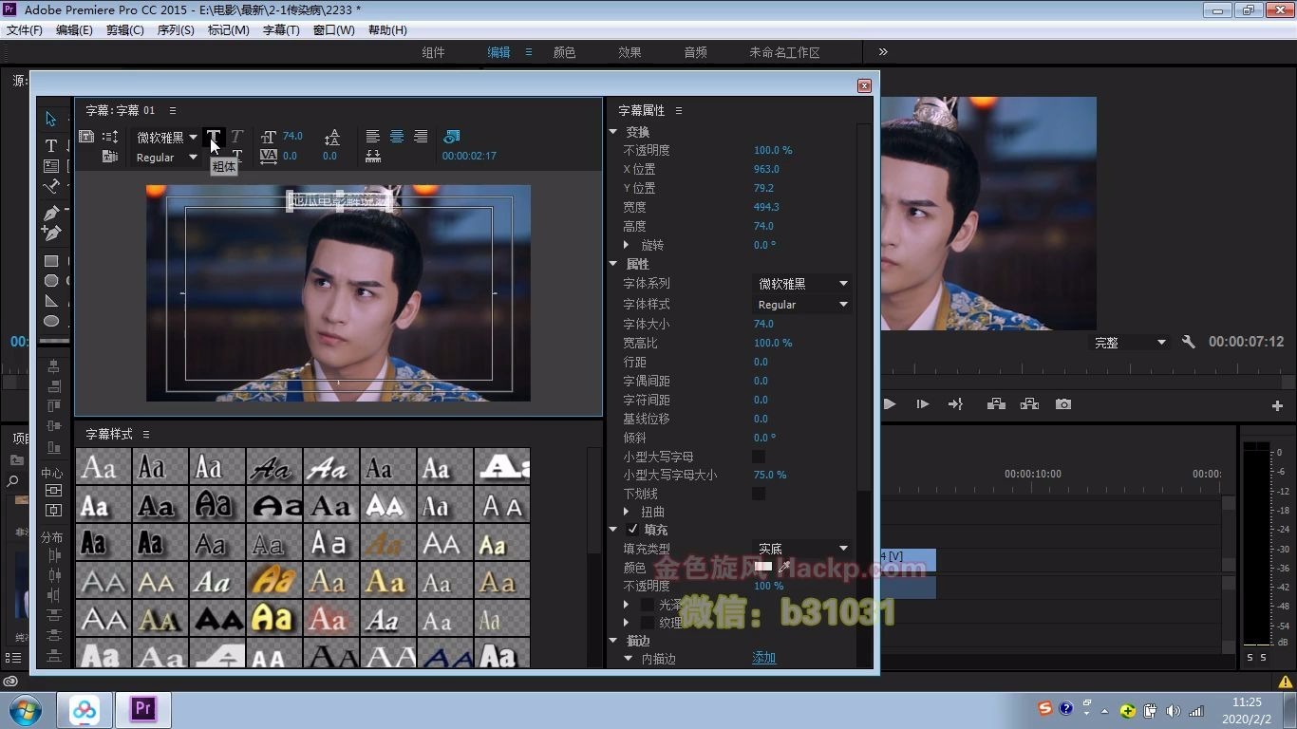This screenshot has height=729, width=1297.
Task: Click the export frame camera icon
Action: click(x=1063, y=404)
